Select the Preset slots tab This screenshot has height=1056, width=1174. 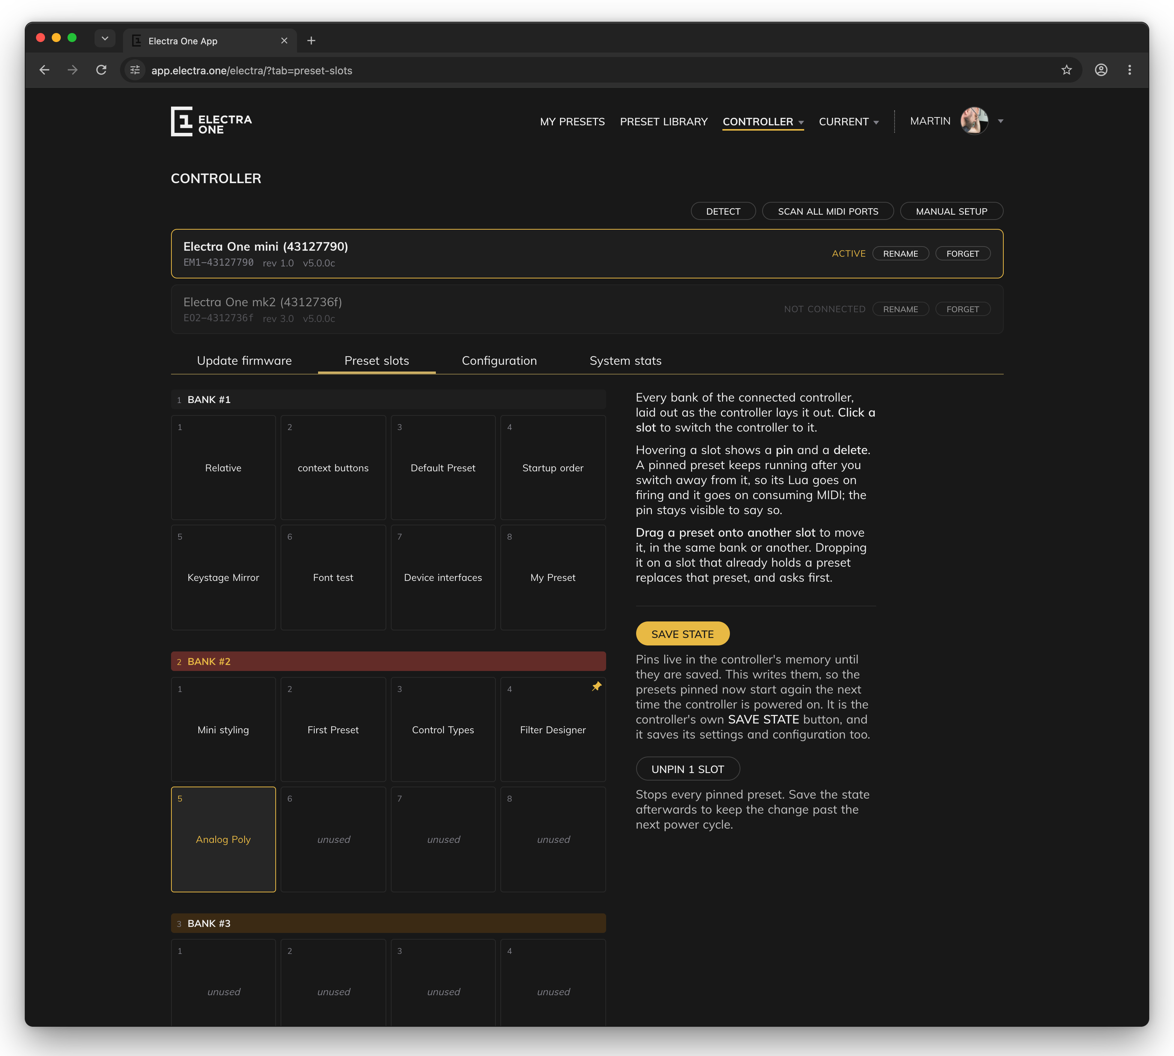click(377, 361)
